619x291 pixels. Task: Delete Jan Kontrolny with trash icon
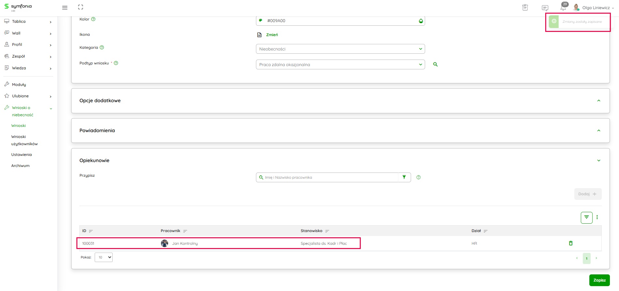(571, 243)
